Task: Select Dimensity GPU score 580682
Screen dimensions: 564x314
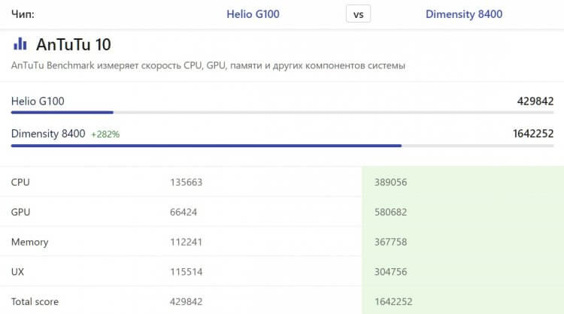Action: tap(390, 212)
